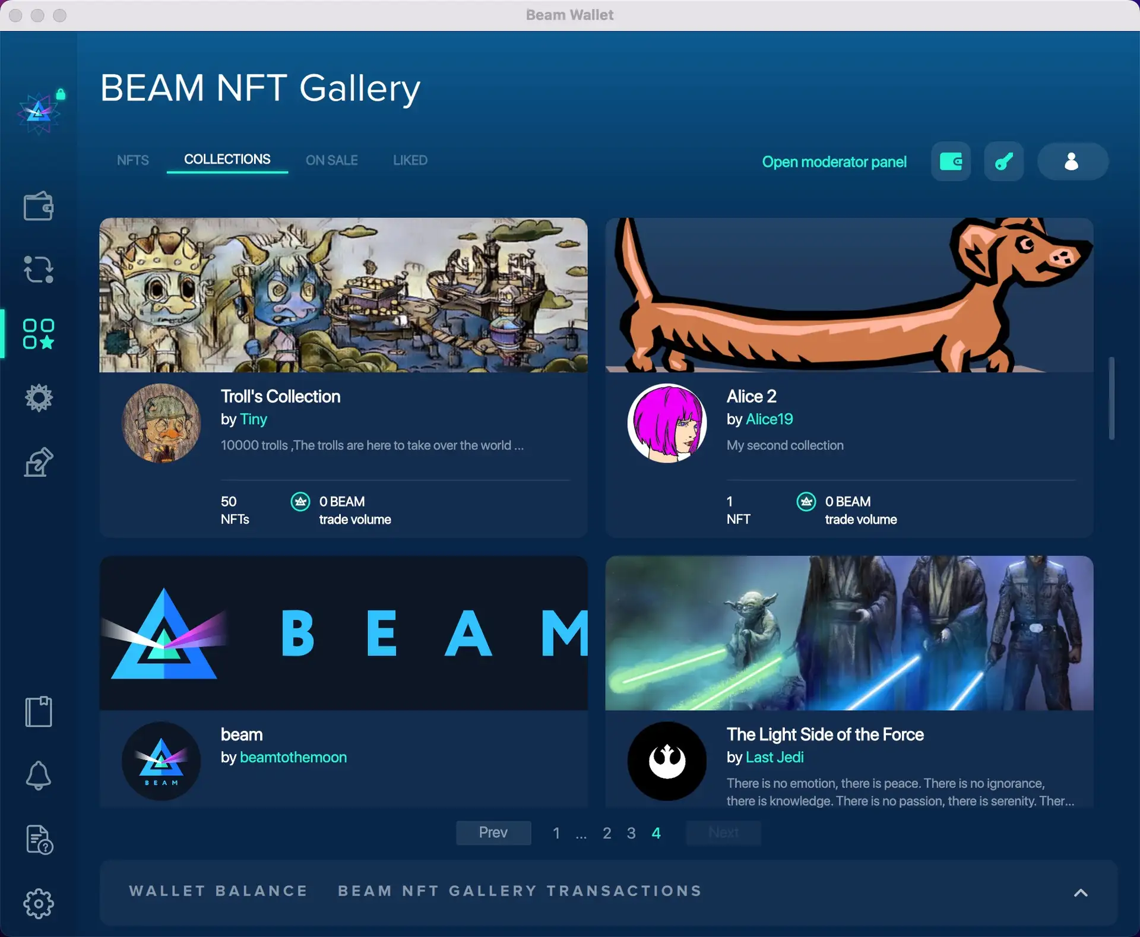Viewport: 1140px width, 937px height.
Task: Click the teal key icon button
Action: pyautogui.click(x=1003, y=162)
